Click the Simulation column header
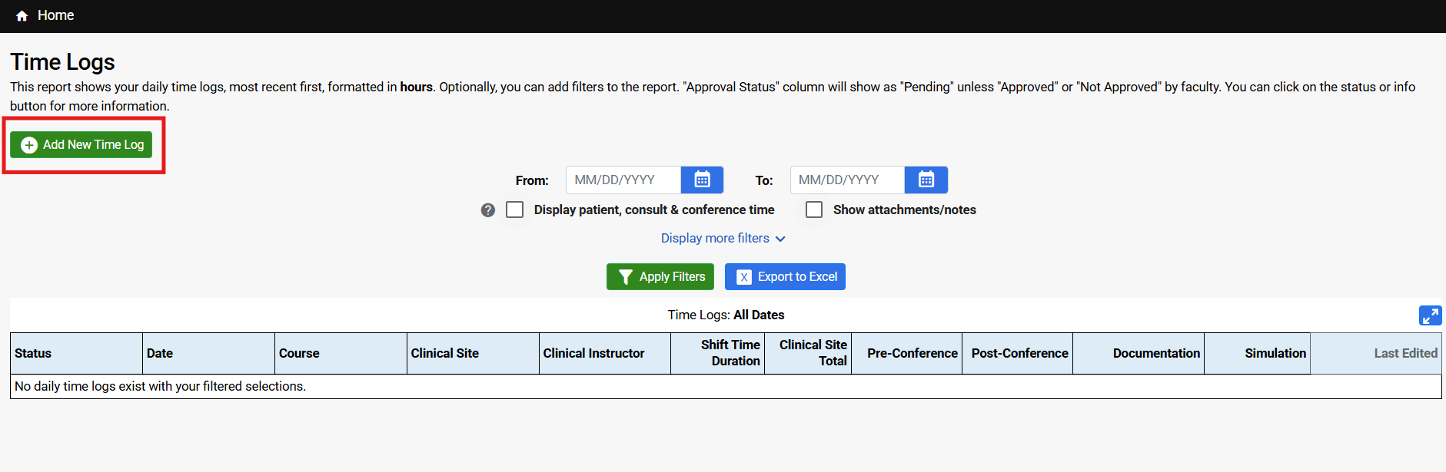Image resolution: width=1446 pixels, height=472 pixels. 1258,353
